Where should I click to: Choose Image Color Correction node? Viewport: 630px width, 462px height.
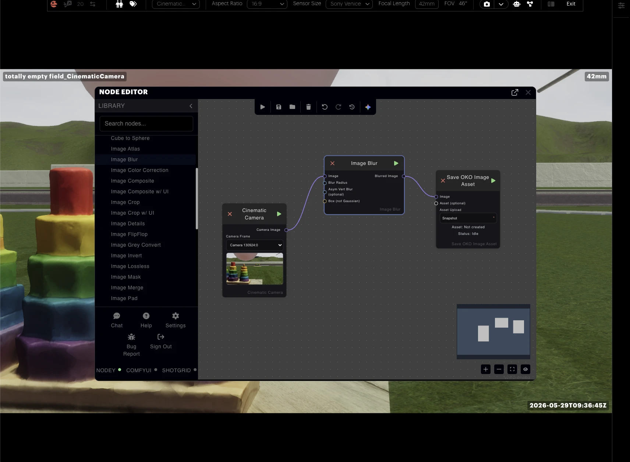(x=139, y=170)
